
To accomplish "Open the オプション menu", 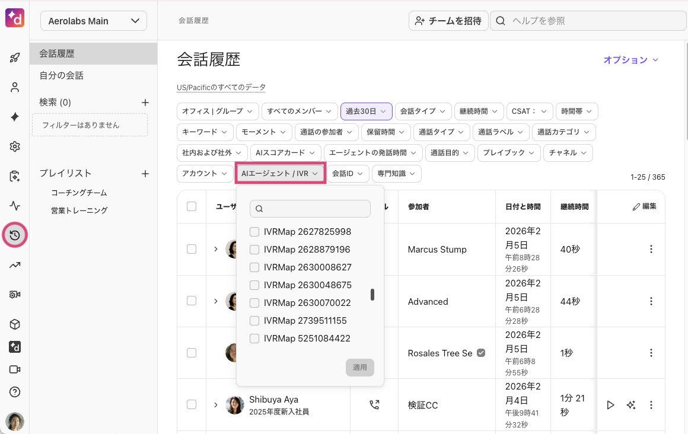I will (630, 60).
